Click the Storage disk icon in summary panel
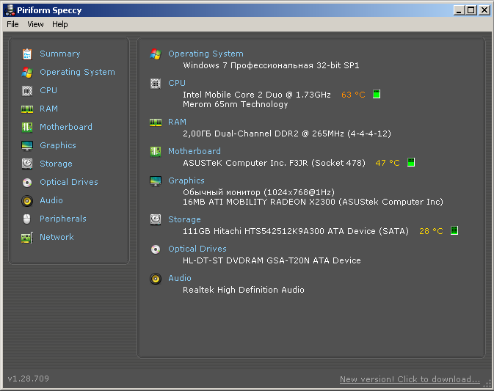This screenshot has height=391, width=494. (156, 219)
